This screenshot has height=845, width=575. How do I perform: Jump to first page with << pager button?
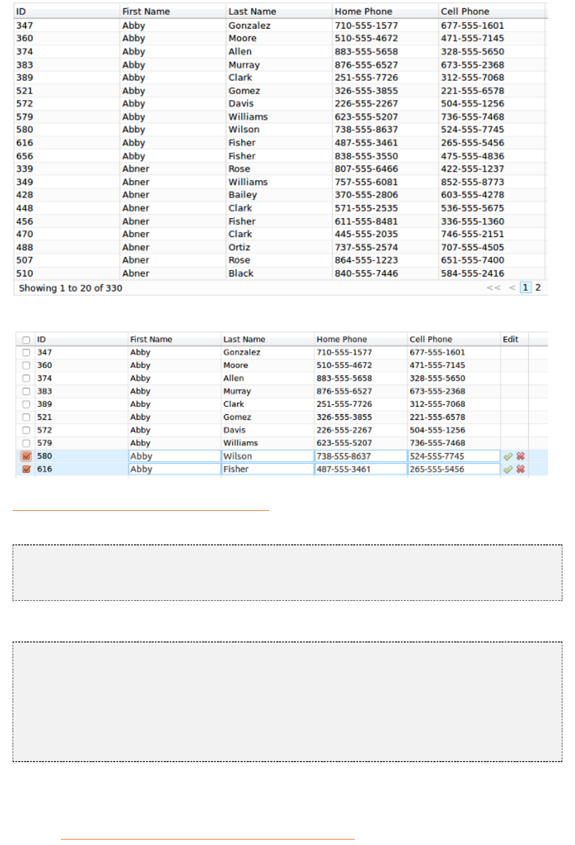click(494, 288)
